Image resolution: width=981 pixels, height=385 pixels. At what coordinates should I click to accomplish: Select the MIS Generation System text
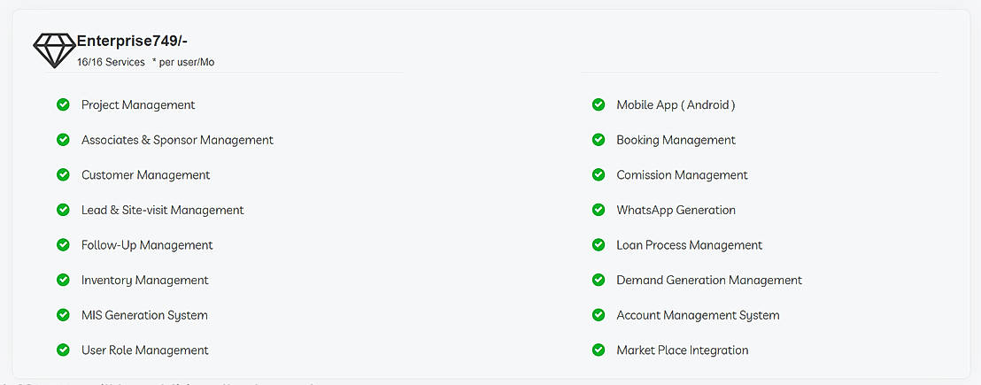tap(144, 315)
